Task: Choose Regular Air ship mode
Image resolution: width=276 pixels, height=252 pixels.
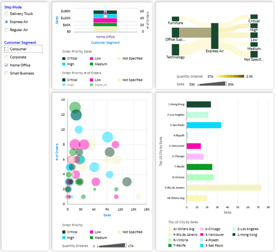Action: pos(6,30)
